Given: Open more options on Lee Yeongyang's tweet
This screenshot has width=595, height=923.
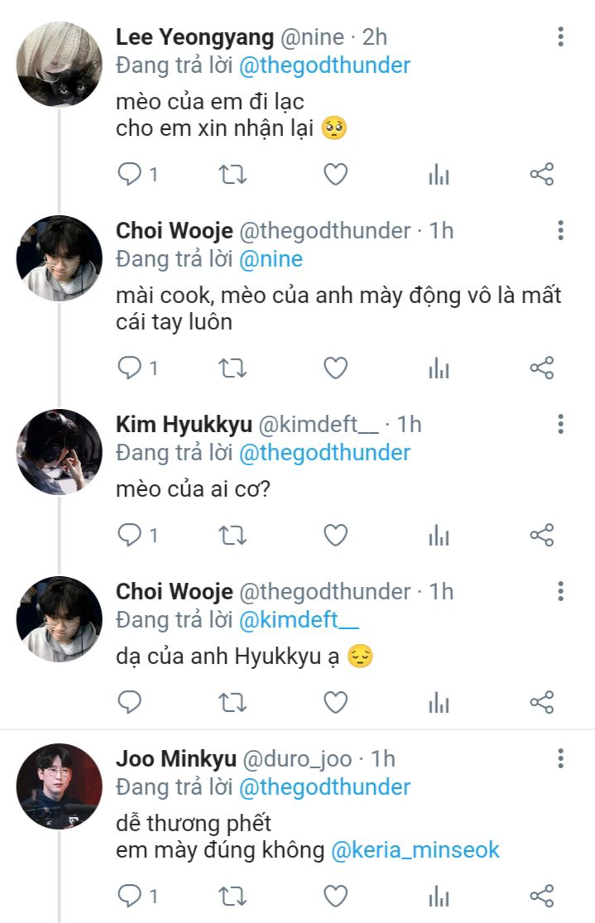Looking at the screenshot, I should click(560, 37).
